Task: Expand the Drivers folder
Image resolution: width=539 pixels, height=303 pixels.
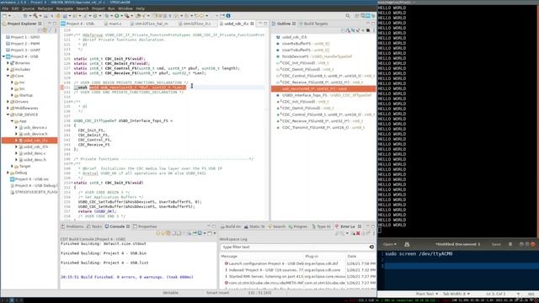Action: pyautogui.click(x=8, y=102)
